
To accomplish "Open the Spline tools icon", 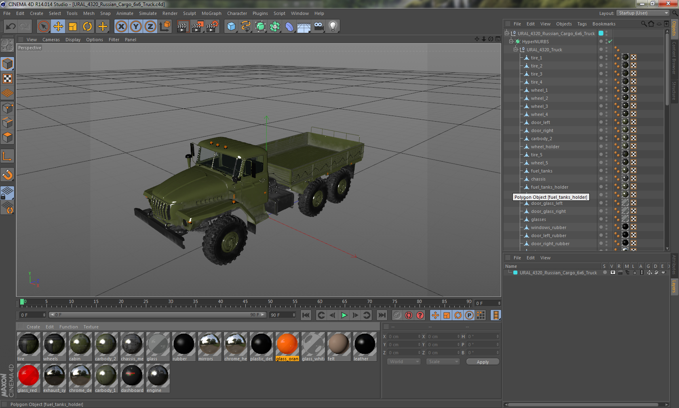I will [x=246, y=27].
